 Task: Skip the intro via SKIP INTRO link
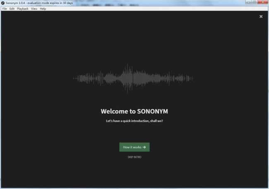(134, 157)
